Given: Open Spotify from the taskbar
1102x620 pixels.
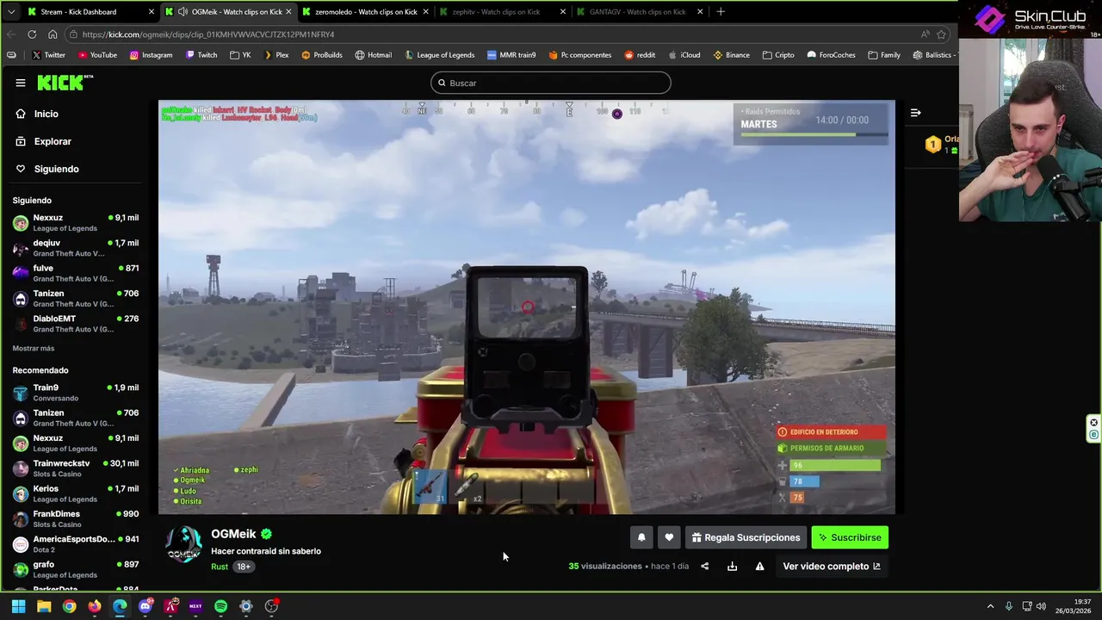Looking at the screenshot, I should [x=220, y=606].
